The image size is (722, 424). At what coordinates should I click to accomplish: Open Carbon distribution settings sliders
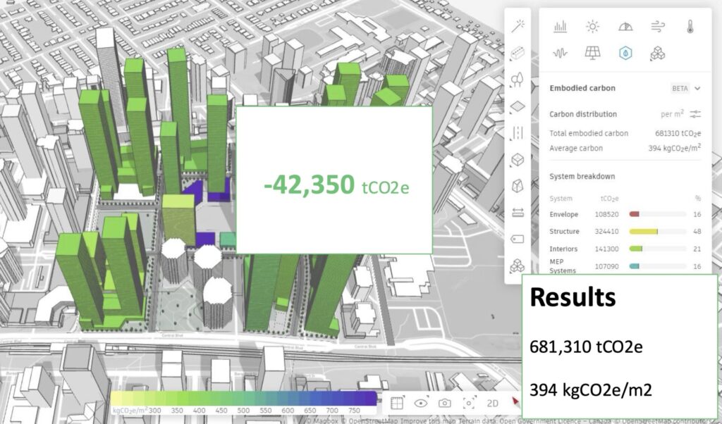(695, 114)
